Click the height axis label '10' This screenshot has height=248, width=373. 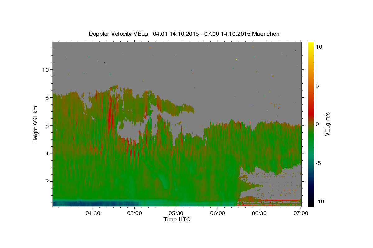(x=45, y=69)
